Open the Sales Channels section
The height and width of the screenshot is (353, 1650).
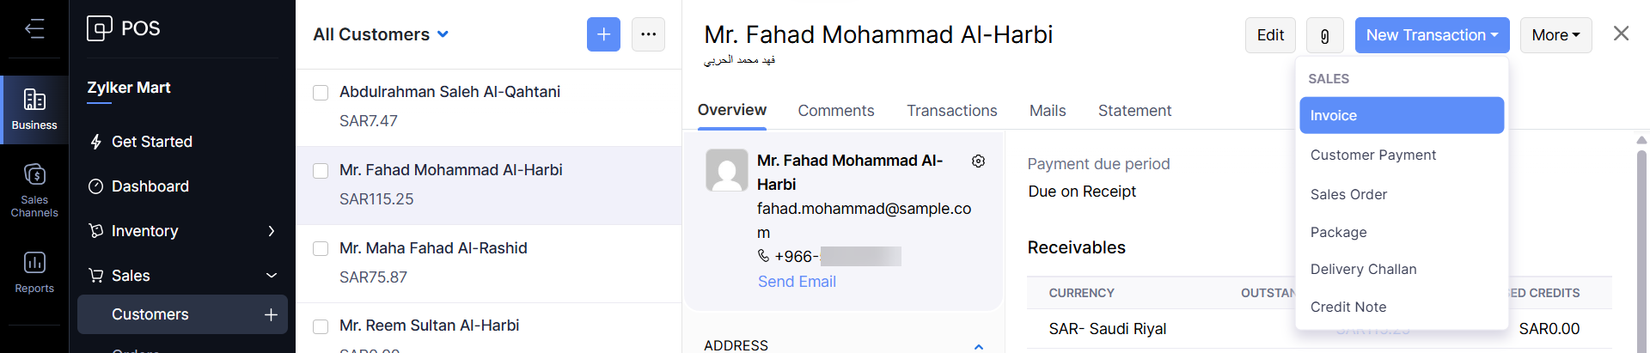click(34, 190)
